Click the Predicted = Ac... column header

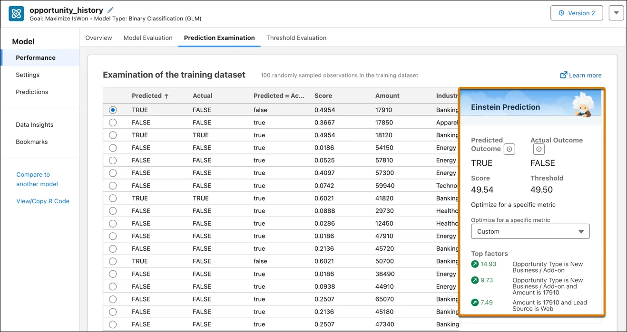[x=279, y=95]
